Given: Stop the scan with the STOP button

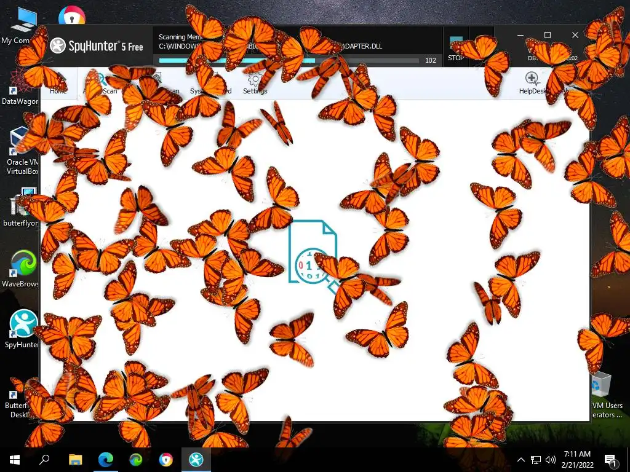Looking at the screenshot, I should (x=456, y=50).
